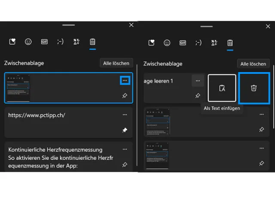Open the highlighted three-dot menu on screenshot entry
The width and height of the screenshot is (275, 206).
point(125,80)
